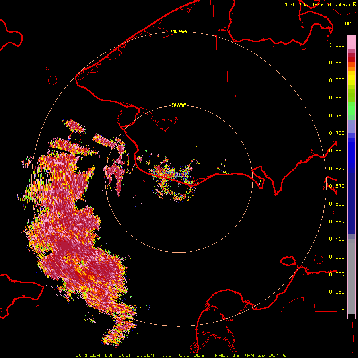
Task: Select the 0.893 color scale value
Action: [337, 80]
